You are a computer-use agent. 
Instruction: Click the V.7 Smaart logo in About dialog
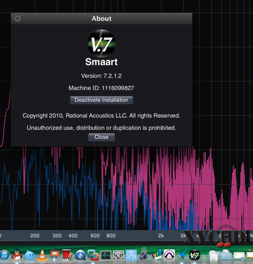click(102, 43)
